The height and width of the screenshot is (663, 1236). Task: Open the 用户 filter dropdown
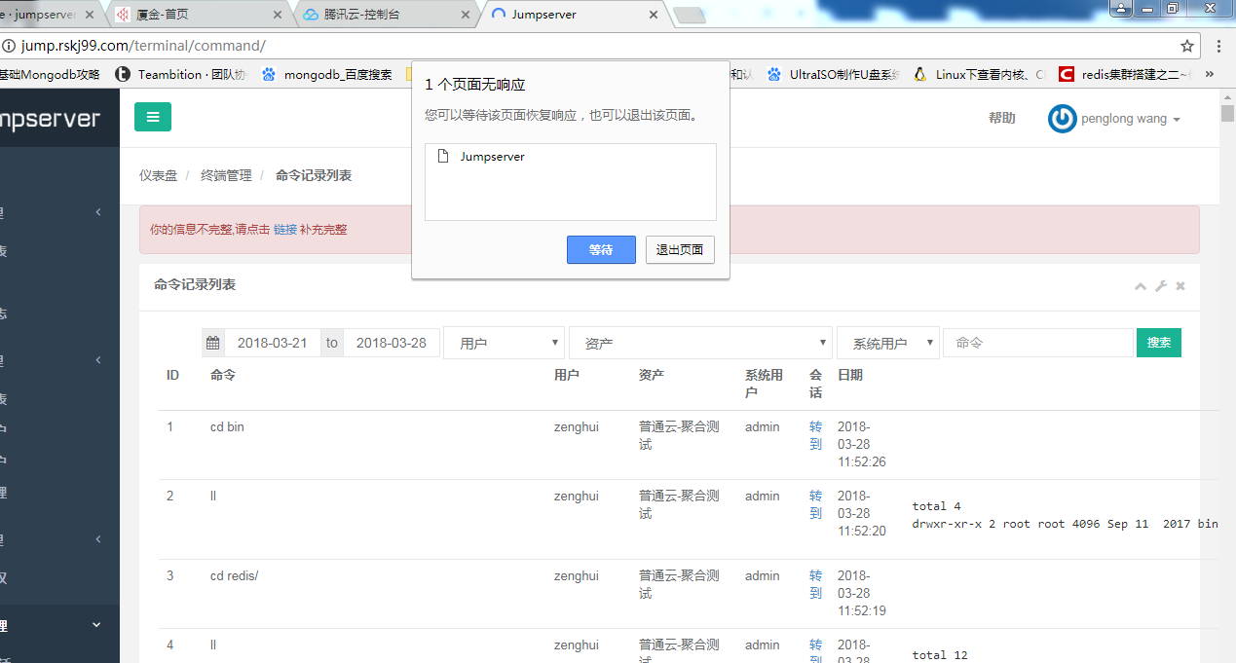point(504,343)
